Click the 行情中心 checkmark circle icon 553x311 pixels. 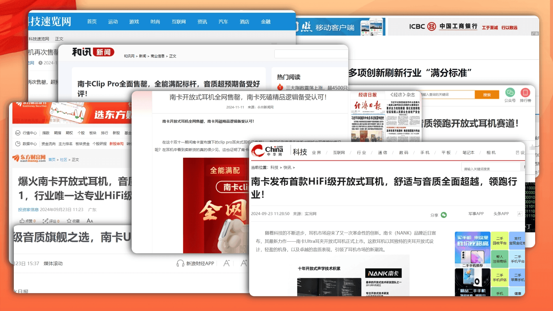(18, 133)
